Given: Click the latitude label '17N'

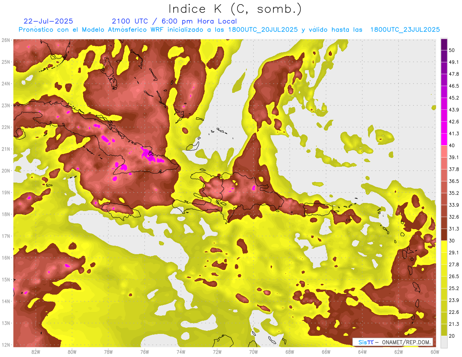Looking at the screenshot, I should (6, 236).
